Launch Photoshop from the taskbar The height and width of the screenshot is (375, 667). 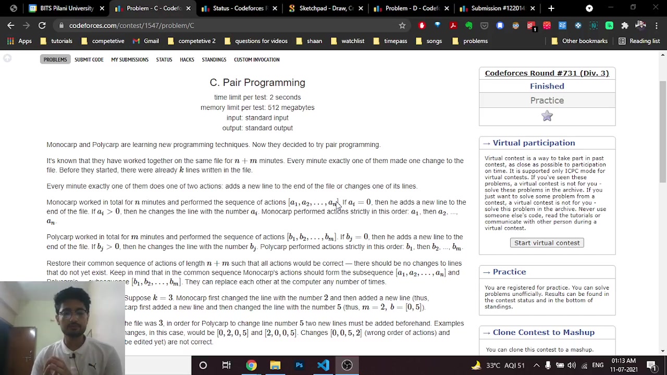click(x=299, y=365)
